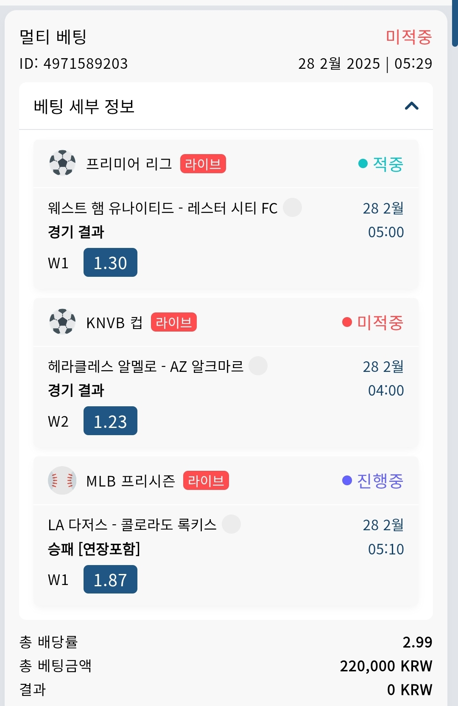Click the KNVB 컵 soccer ball icon
458x706 pixels.
(x=62, y=322)
